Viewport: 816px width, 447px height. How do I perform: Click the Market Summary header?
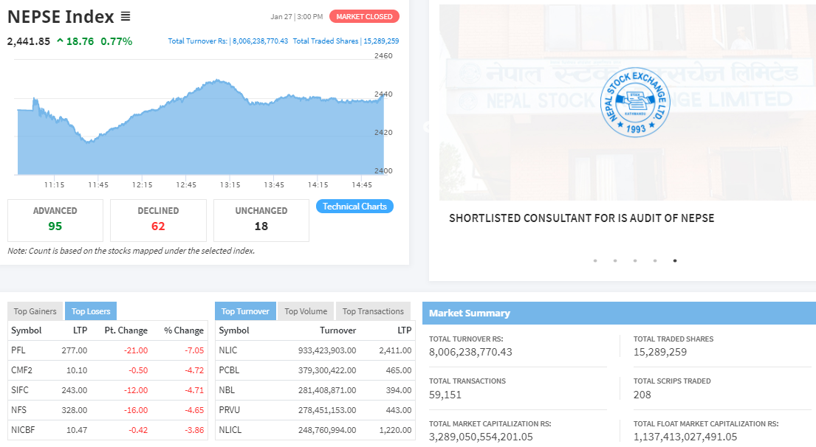point(620,313)
